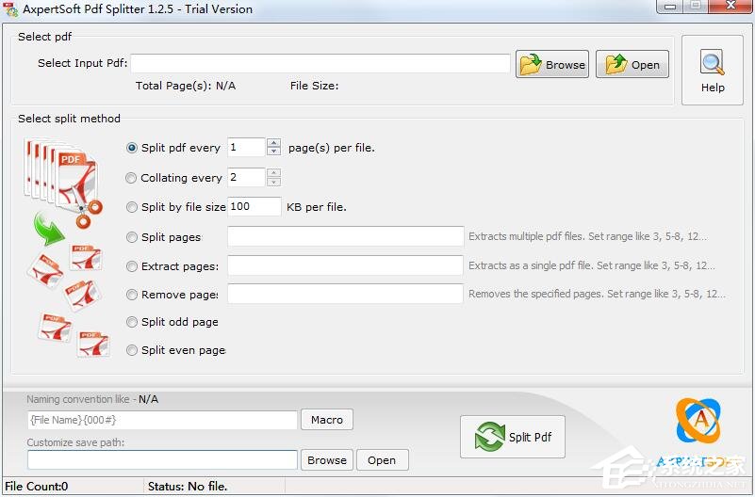Screen dimensions: 755x497
Task: Click the green refresh icon on Split Pdf
Action: point(490,437)
